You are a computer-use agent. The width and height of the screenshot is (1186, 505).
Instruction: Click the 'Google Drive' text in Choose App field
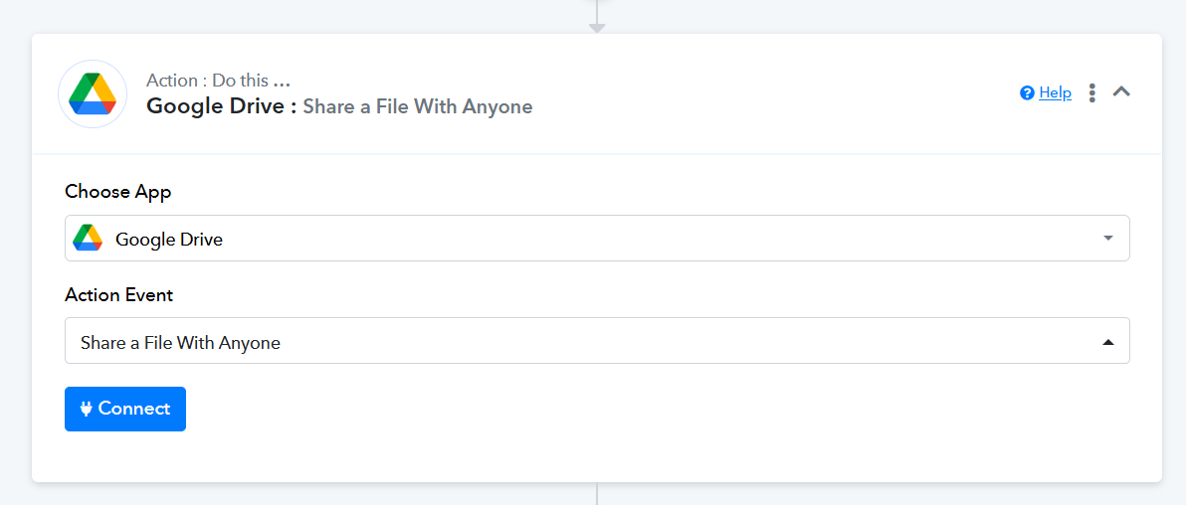click(169, 239)
